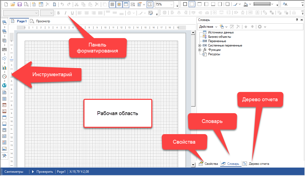Close the Словарь panel
The image size is (305, 176).
(x=302, y=20)
